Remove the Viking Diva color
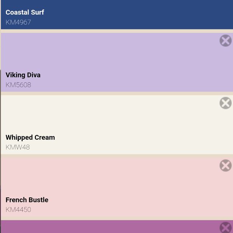This screenshot has width=233, height=233. pyautogui.click(x=225, y=41)
